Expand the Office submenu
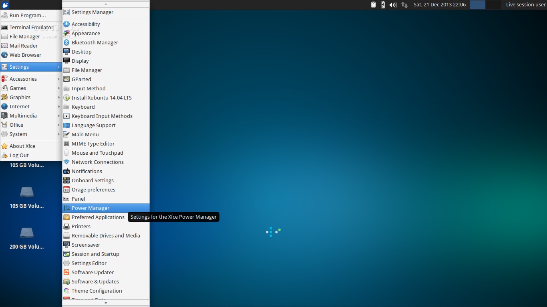Image resolution: width=547 pixels, height=307 pixels. click(x=31, y=125)
